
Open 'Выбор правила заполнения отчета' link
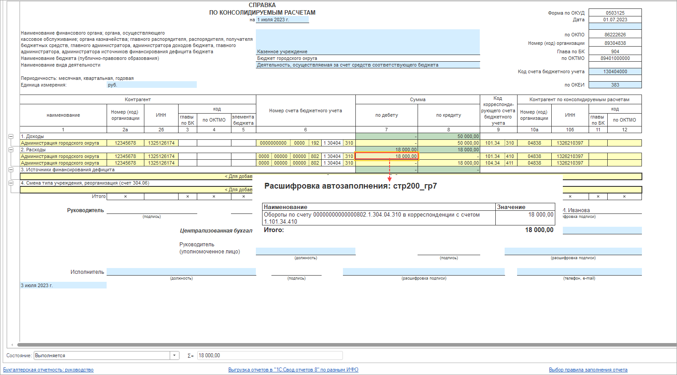pyautogui.click(x=588, y=370)
